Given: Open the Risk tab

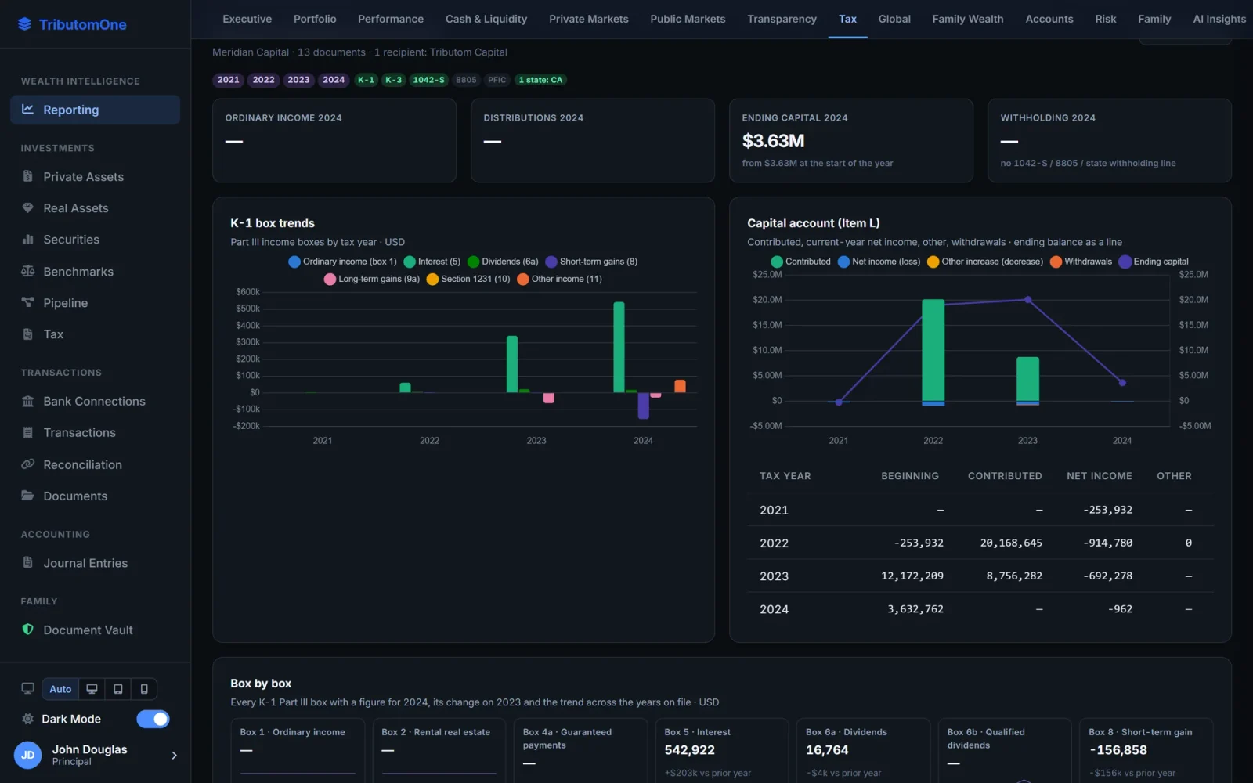Looking at the screenshot, I should point(1105,19).
